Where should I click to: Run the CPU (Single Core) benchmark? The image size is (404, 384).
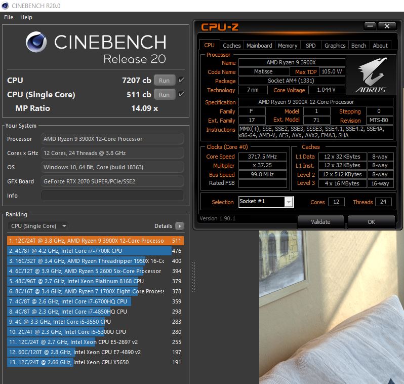pos(165,94)
